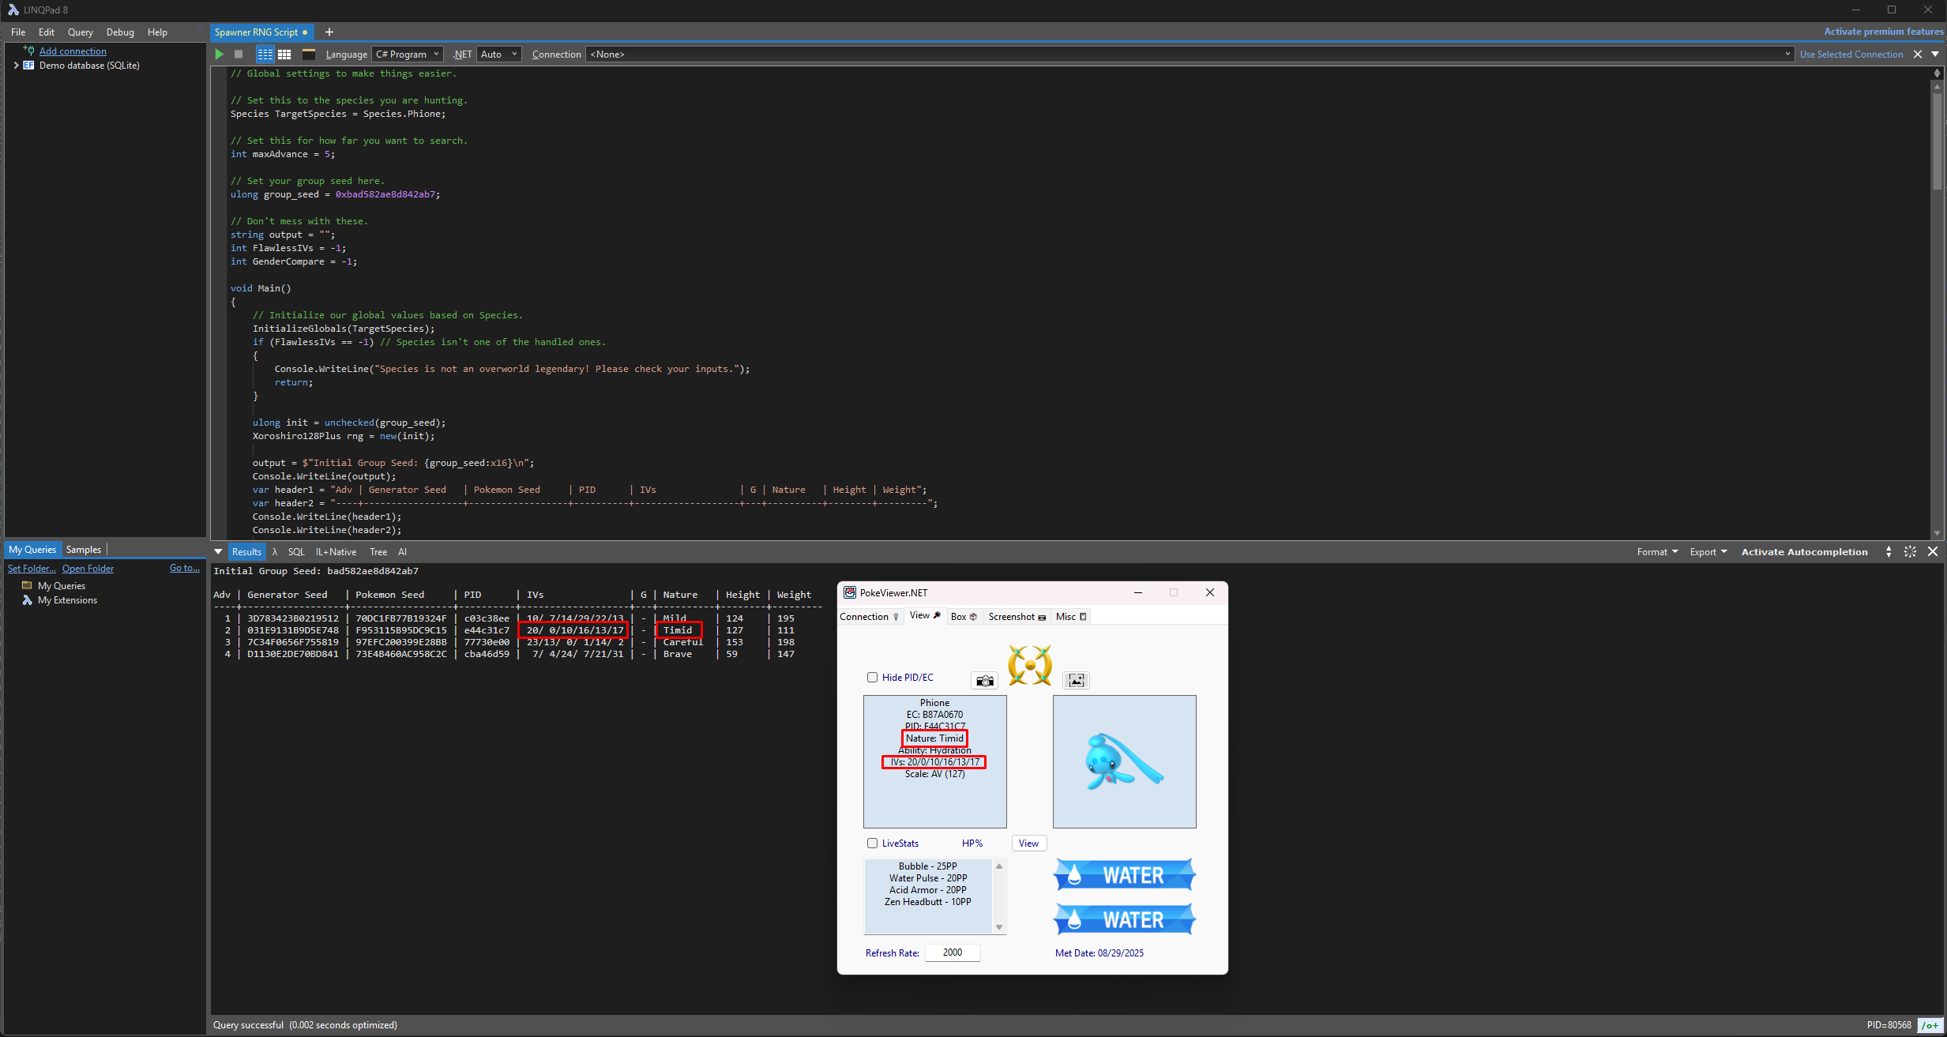Switch to the Box tab in PokeViewer
This screenshot has width=1947, height=1037.
(x=964, y=617)
